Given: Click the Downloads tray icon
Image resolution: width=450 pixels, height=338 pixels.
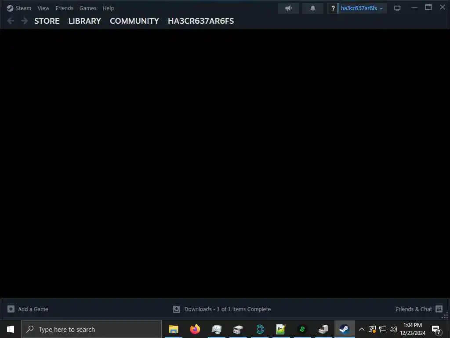Looking at the screenshot, I should (x=177, y=309).
